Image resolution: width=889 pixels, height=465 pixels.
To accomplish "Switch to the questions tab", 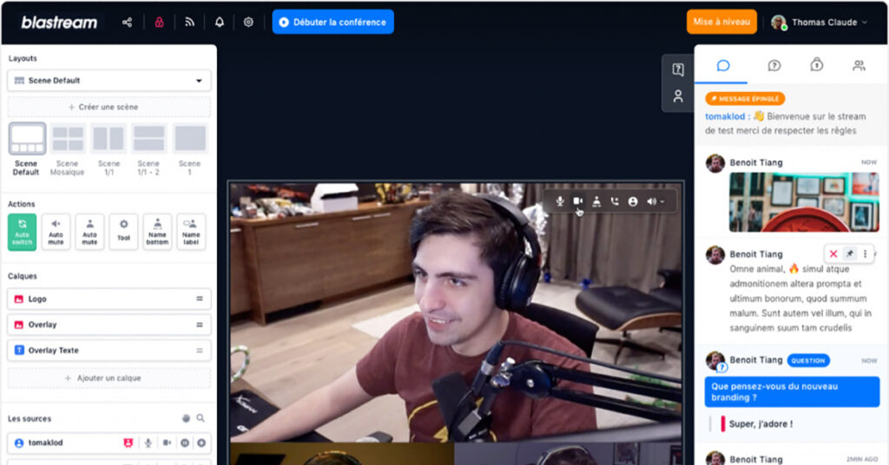I will point(774,65).
